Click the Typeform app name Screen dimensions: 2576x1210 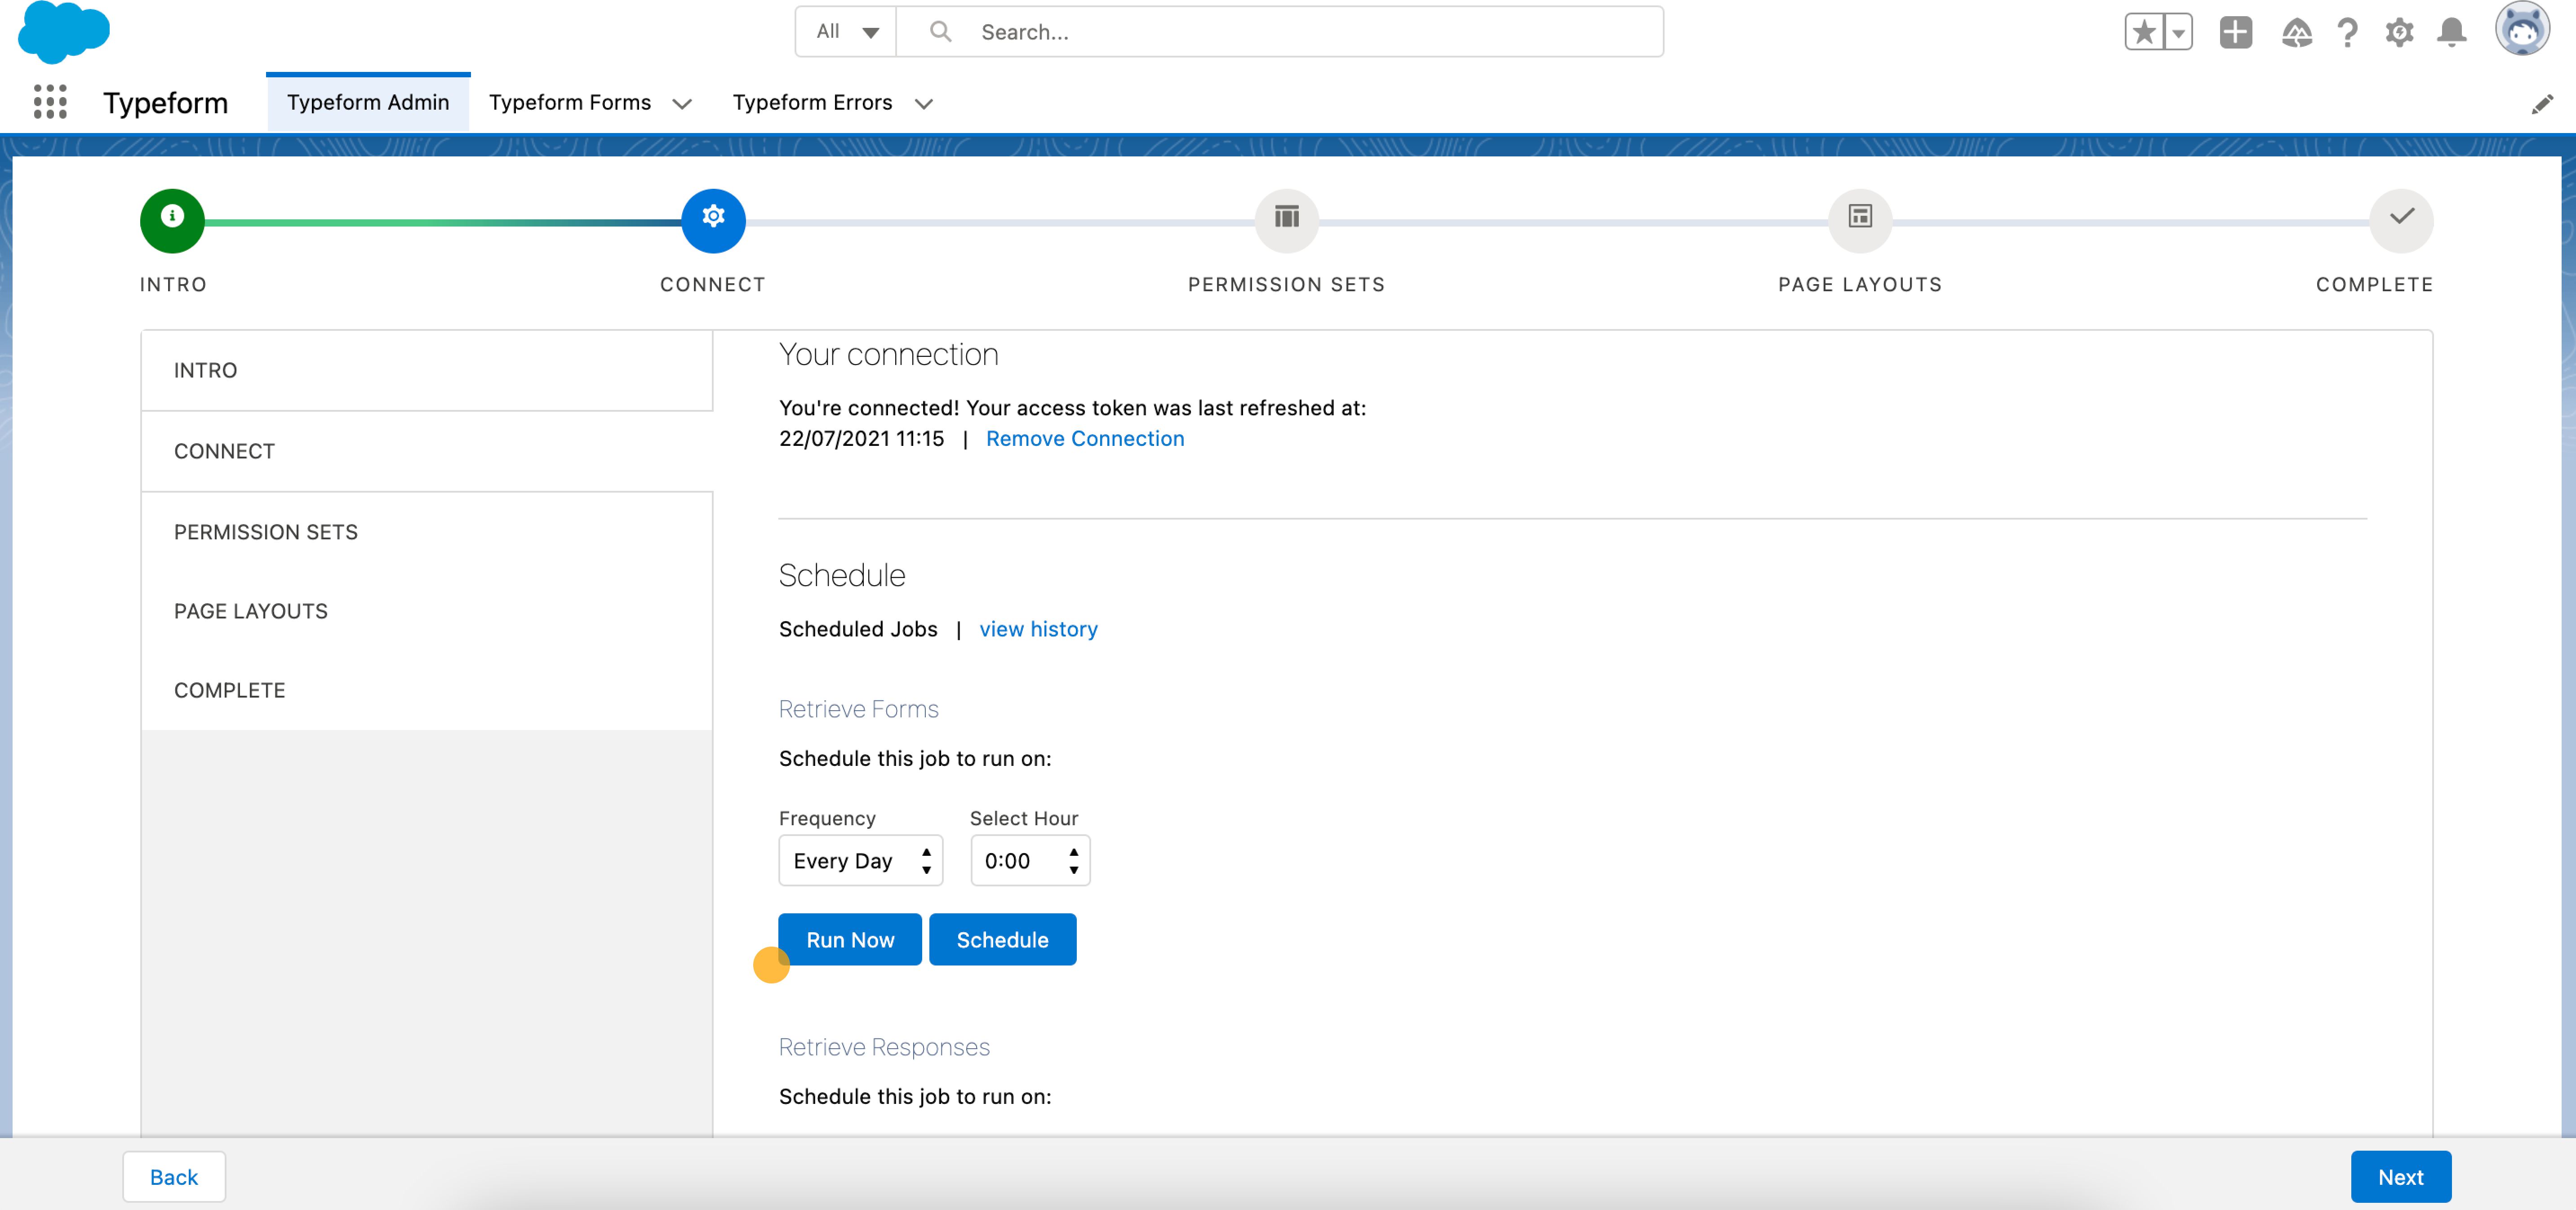coord(166,103)
